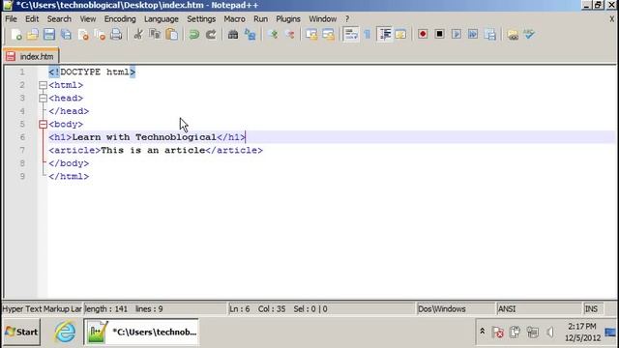
Task: Open the Encoding menu
Action: (x=120, y=19)
